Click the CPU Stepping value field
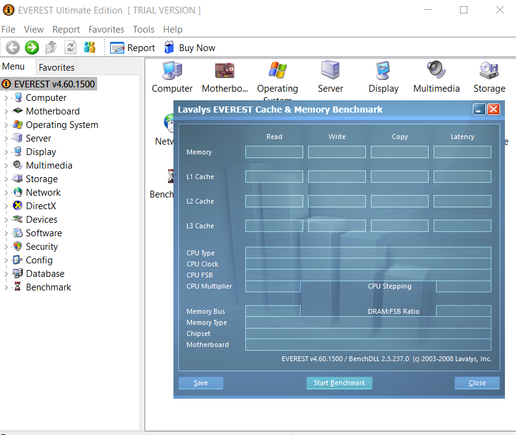The width and height of the screenshot is (516, 435). pos(464,287)
